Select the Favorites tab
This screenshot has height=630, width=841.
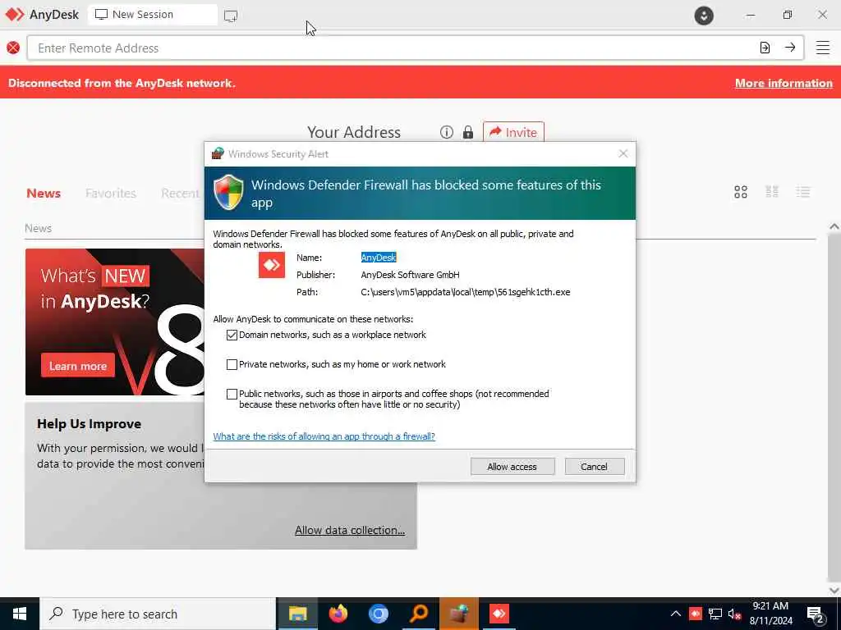[x=111, y=193]
